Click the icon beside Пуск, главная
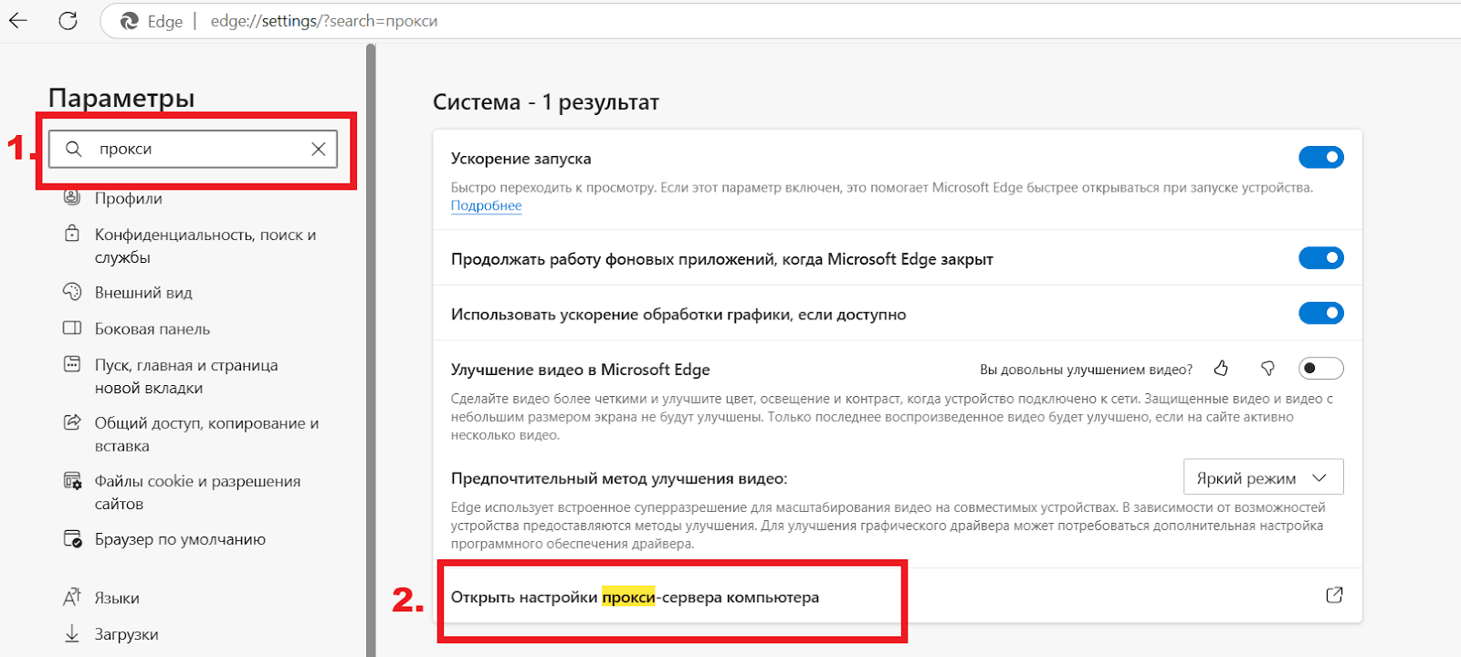Screen dimensions: 1461x657 click(x=72, y=364)
